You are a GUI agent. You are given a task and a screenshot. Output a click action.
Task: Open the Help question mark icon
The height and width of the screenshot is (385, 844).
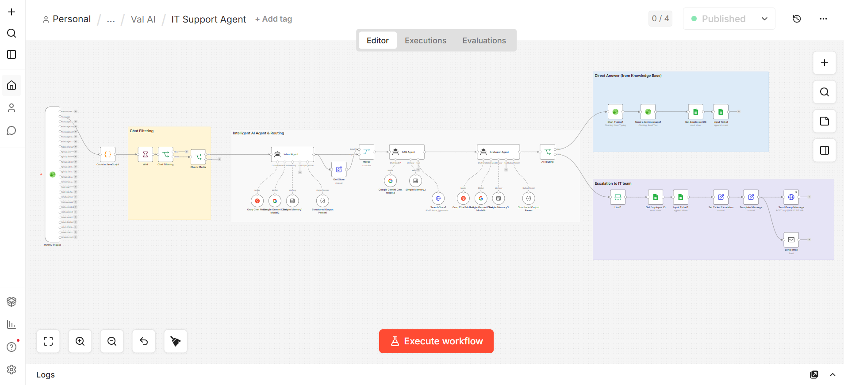click(x=12, y=347)
